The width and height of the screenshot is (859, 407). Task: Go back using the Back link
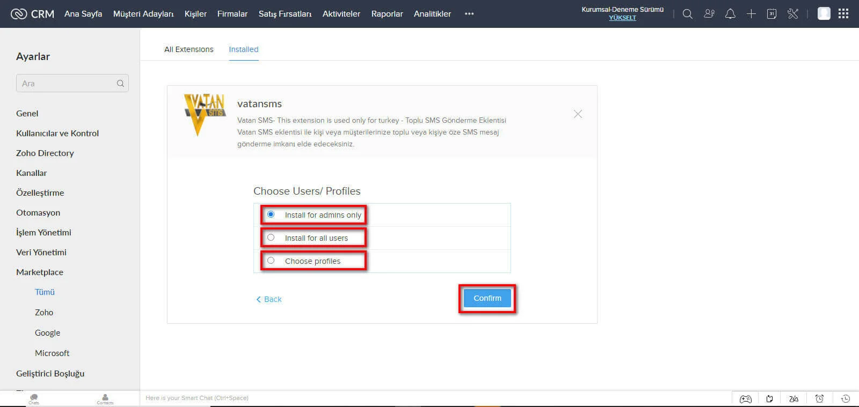pos(269,299)
